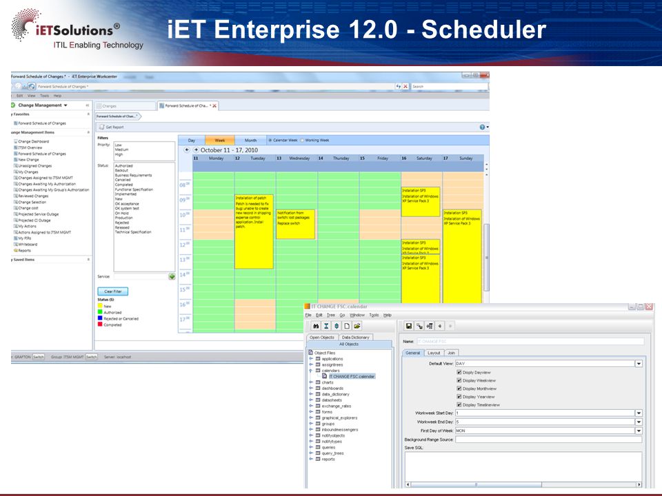Click the blue help icon in report bar
Image resolution: width=662 pixels, height=496 pixels.
[482, 127]
